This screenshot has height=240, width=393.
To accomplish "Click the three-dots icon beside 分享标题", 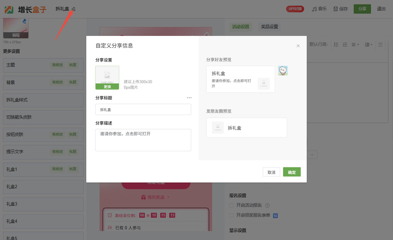I will pos(189,98).
